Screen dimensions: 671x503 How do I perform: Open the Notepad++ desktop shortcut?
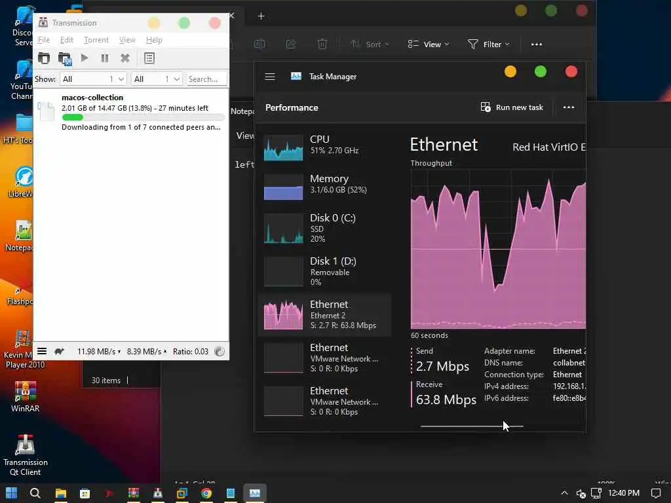pyautogui.click(x=22, y=235)
